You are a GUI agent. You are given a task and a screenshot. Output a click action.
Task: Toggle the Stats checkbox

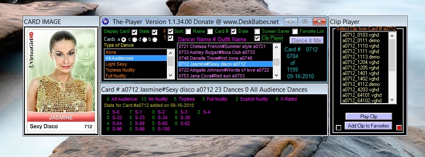[155, 32]
